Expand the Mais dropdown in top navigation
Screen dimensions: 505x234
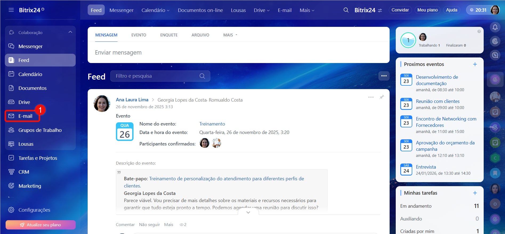point(307,10)
